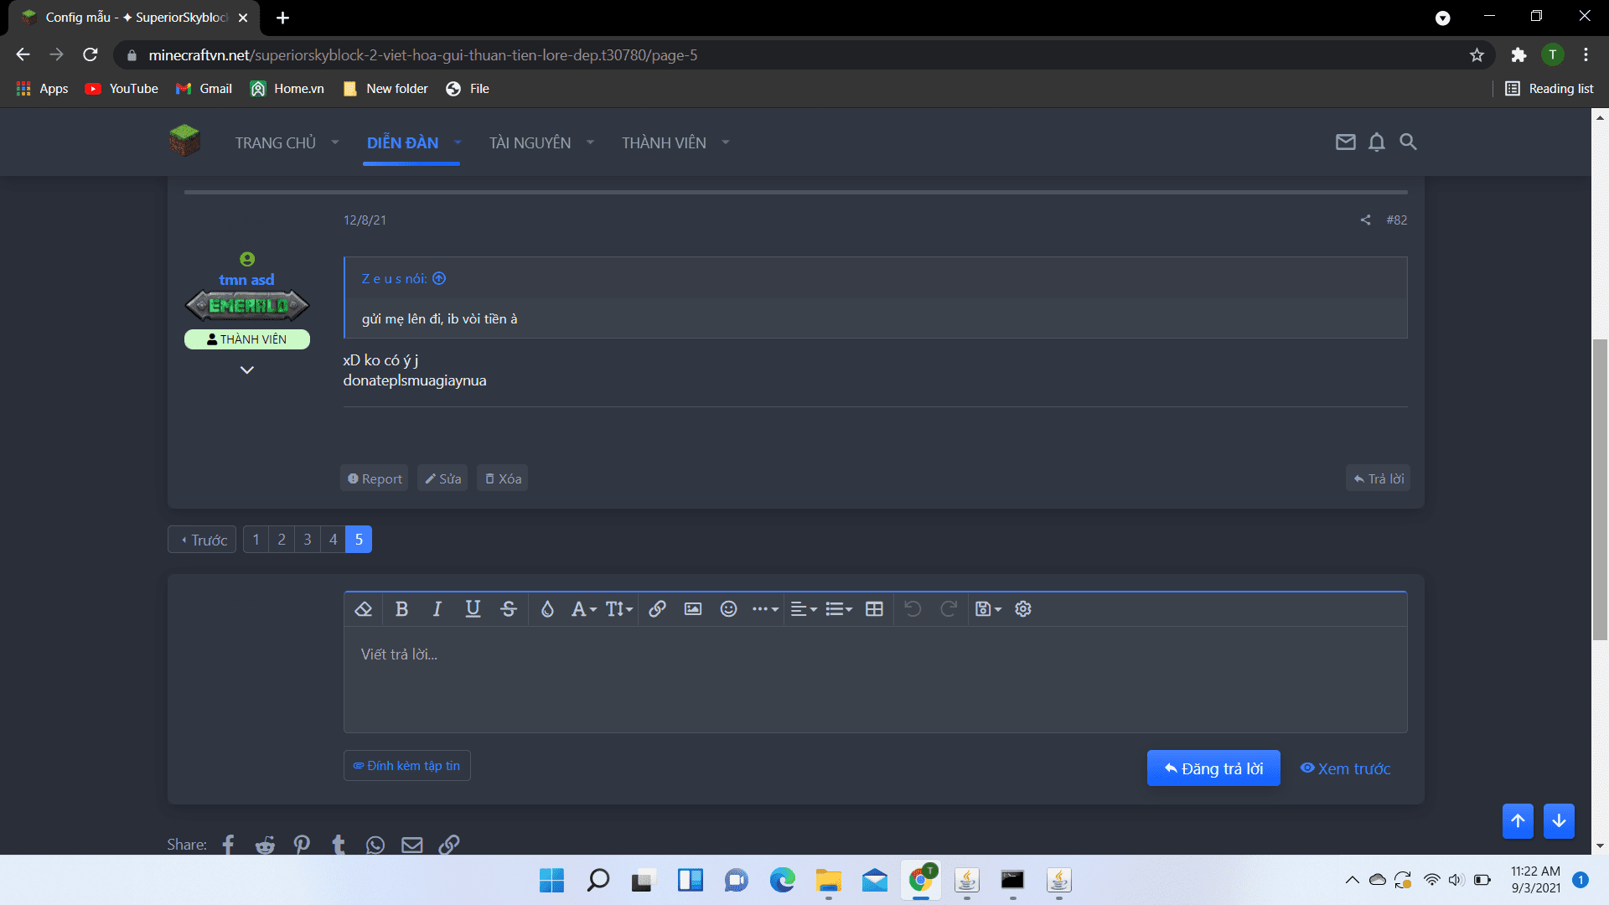1609x905 pixels.
Task: Open site search magnifier
Action: pos(1408,142)
